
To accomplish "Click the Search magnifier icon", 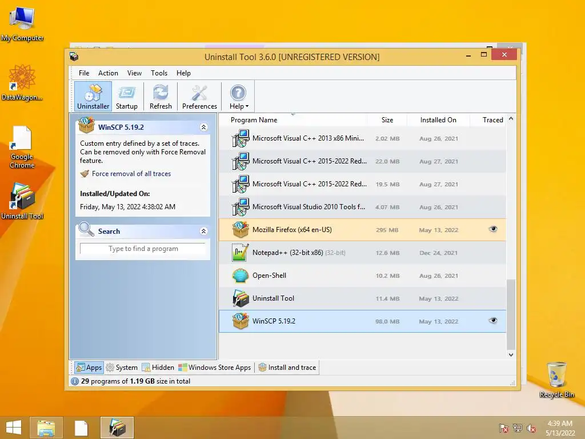I will (x=86, y=229).
